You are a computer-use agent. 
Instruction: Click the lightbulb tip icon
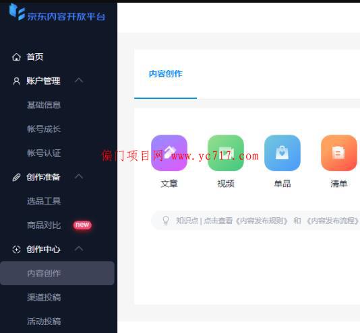tap(166, 221)
